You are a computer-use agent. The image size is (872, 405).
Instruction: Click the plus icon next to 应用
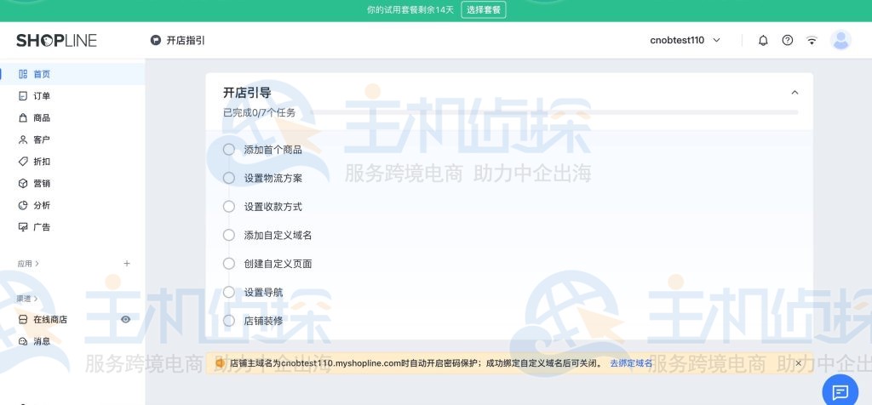(127, 264)
